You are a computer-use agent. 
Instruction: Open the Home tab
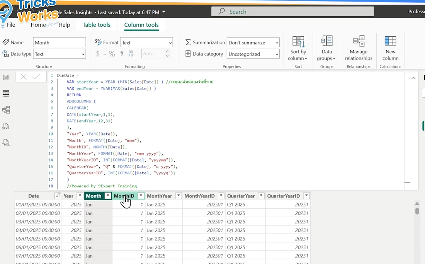click(x=38, y=25)
